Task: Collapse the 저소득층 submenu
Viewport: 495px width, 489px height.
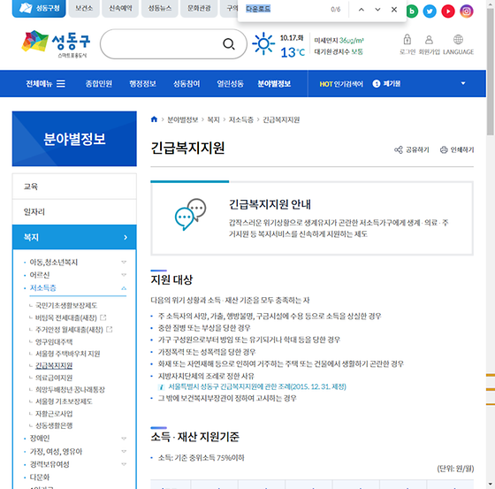Action: tap(124, 288)
